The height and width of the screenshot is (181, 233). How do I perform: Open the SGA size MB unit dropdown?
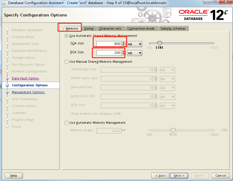click(135, 44)
